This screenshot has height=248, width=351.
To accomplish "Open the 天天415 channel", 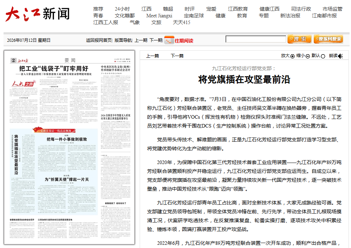I will [182, 22].
